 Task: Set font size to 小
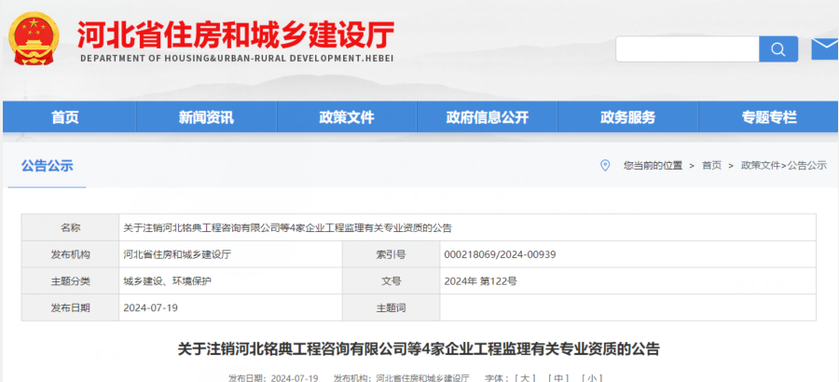[x=591, y=377]
